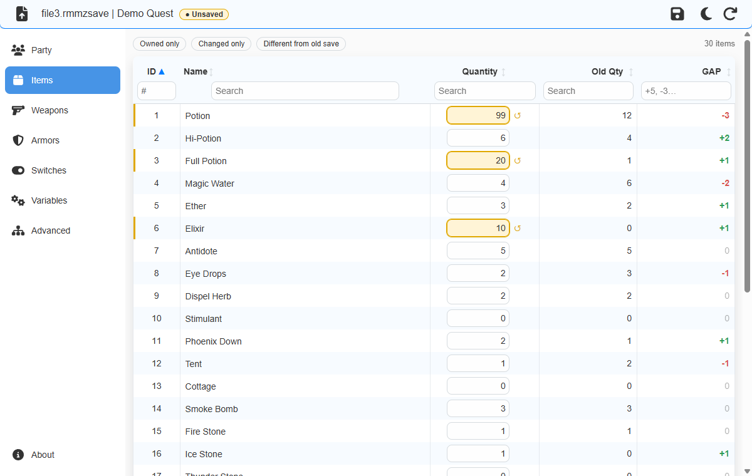Open the Party section
The height and width of the screenshot is (476, 752).
[x=63, y=50]
